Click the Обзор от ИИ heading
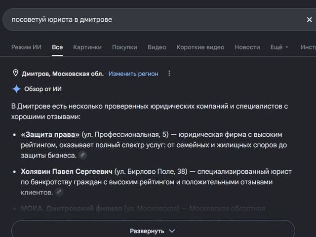 point(43,89)
